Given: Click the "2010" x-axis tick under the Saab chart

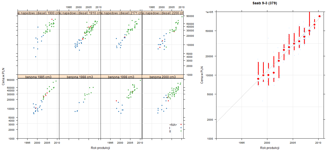Looking at the screenshot, I should coord(318,143).
